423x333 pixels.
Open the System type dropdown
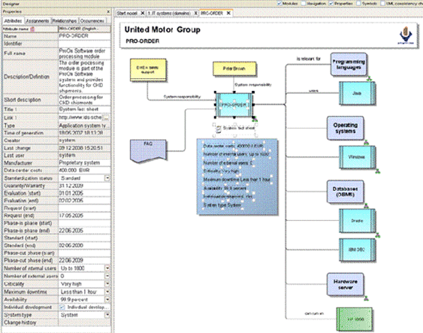(x=107, y=315)
